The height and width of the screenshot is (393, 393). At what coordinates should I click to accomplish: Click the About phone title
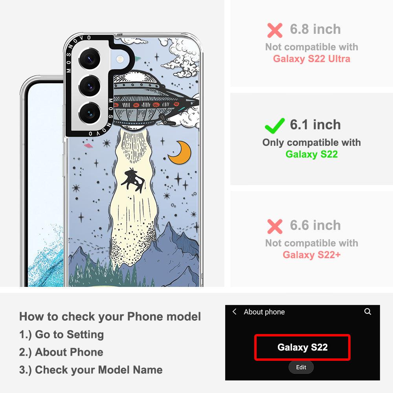(x=264, y=312)
